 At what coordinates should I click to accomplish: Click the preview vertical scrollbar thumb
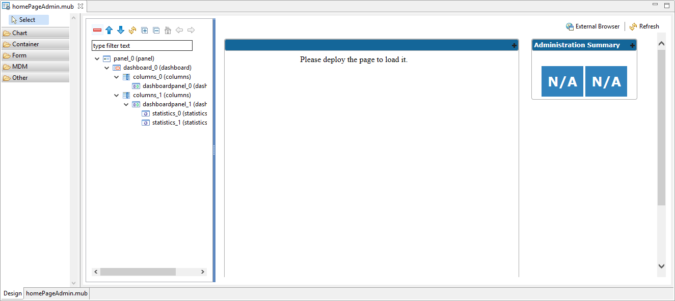pyautogui.click(x=661, y=128)
